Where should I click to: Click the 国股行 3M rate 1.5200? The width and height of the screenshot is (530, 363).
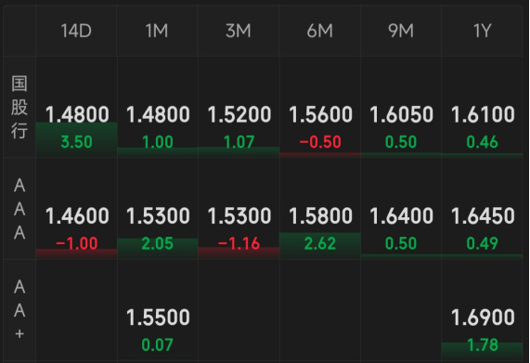[239, 114]
